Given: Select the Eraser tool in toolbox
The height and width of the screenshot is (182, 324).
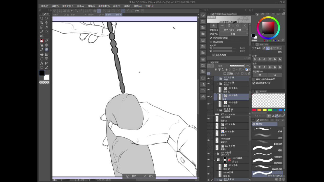Looking at the screenshot, I should [47, 50].
